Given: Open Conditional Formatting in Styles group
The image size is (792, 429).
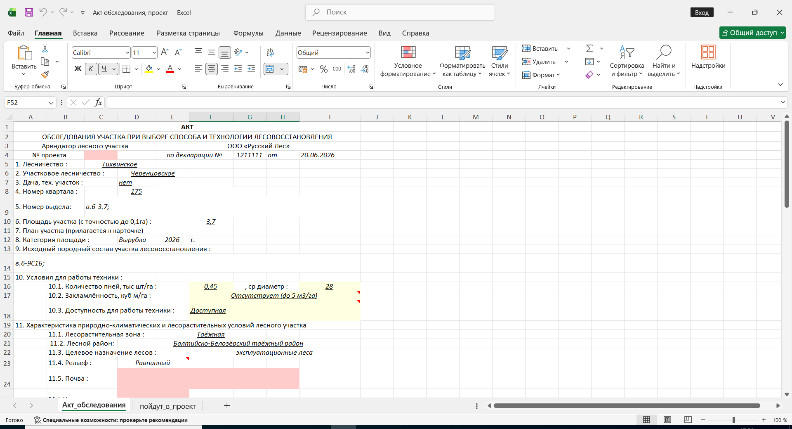Looking at the screenshot, I should tap(408, 62).
